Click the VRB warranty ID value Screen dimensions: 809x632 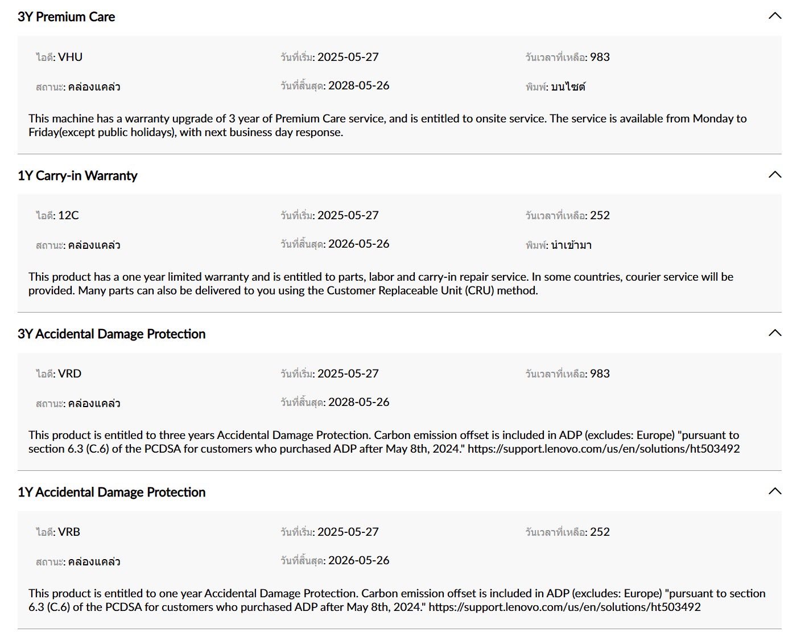tap(69, 532)
